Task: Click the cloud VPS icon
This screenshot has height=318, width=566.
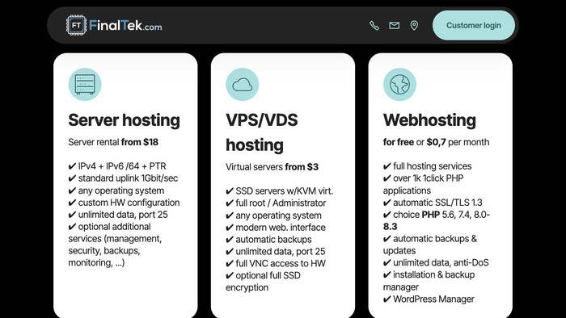Action: pos(243,84)
